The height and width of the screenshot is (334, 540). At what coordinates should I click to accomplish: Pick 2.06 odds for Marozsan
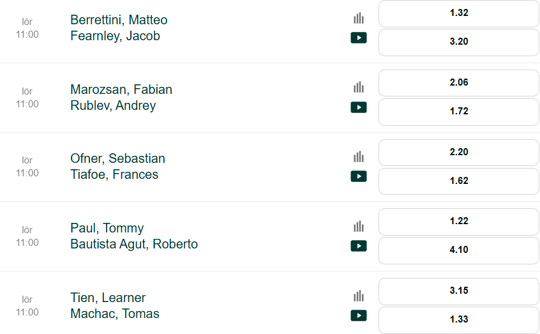459,83
